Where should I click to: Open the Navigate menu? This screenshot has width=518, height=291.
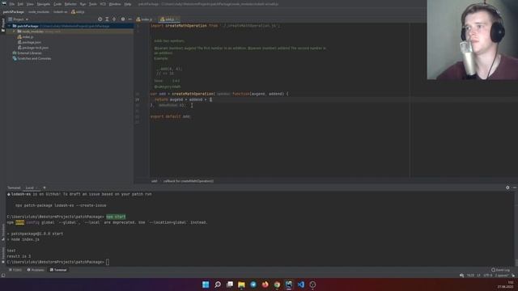pyautogui.click(x=43, y=4)
